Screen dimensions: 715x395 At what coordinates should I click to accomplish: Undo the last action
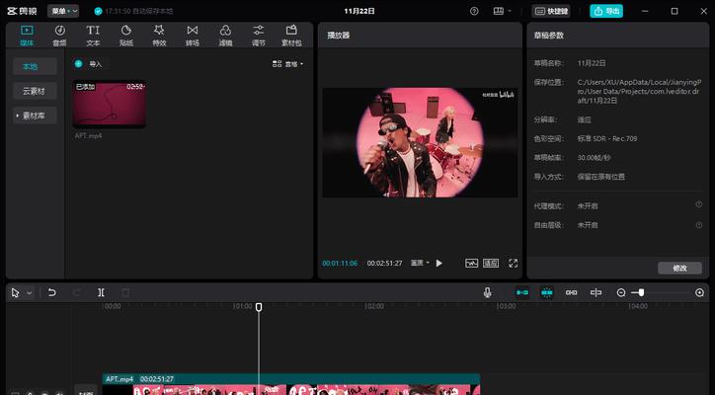click(x=52, y=293)
